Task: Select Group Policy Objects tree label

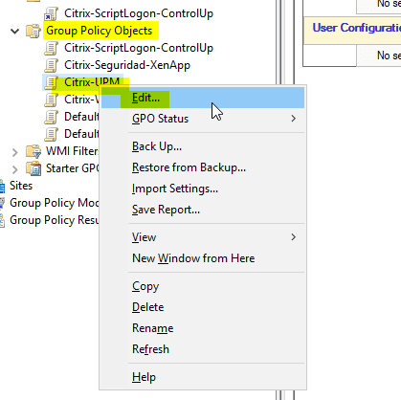Action: [100, 31]
